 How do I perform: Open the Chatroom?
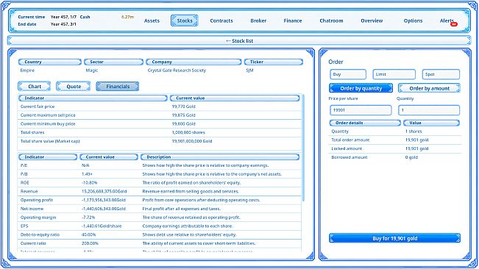pyautogui.click(x=331, y=21)
